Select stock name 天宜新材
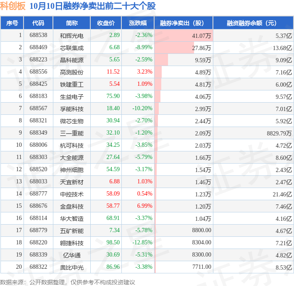This screenshot has height=286, width=294. pyautogui.click(x=72, y=182)
